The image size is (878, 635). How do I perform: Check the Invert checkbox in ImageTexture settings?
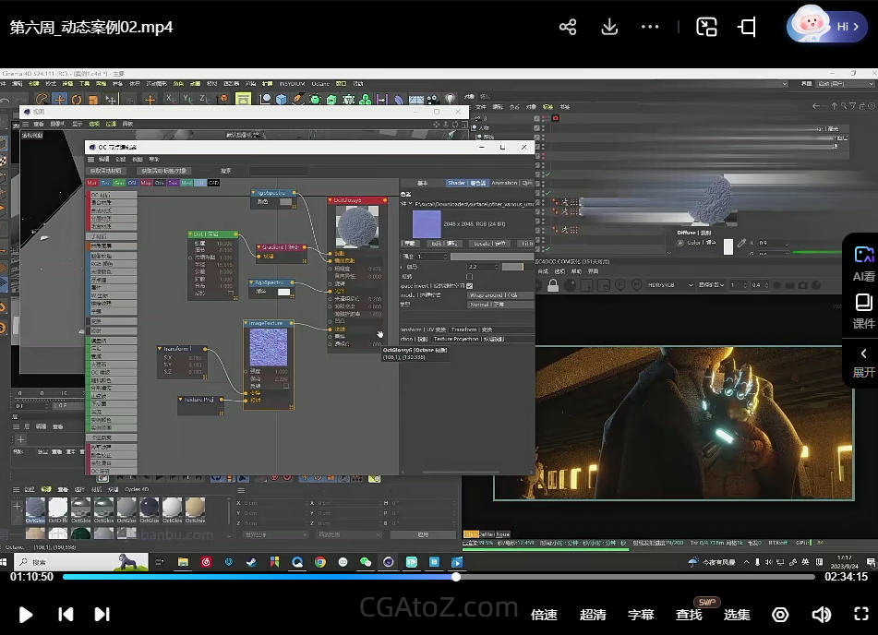(469, 276)
